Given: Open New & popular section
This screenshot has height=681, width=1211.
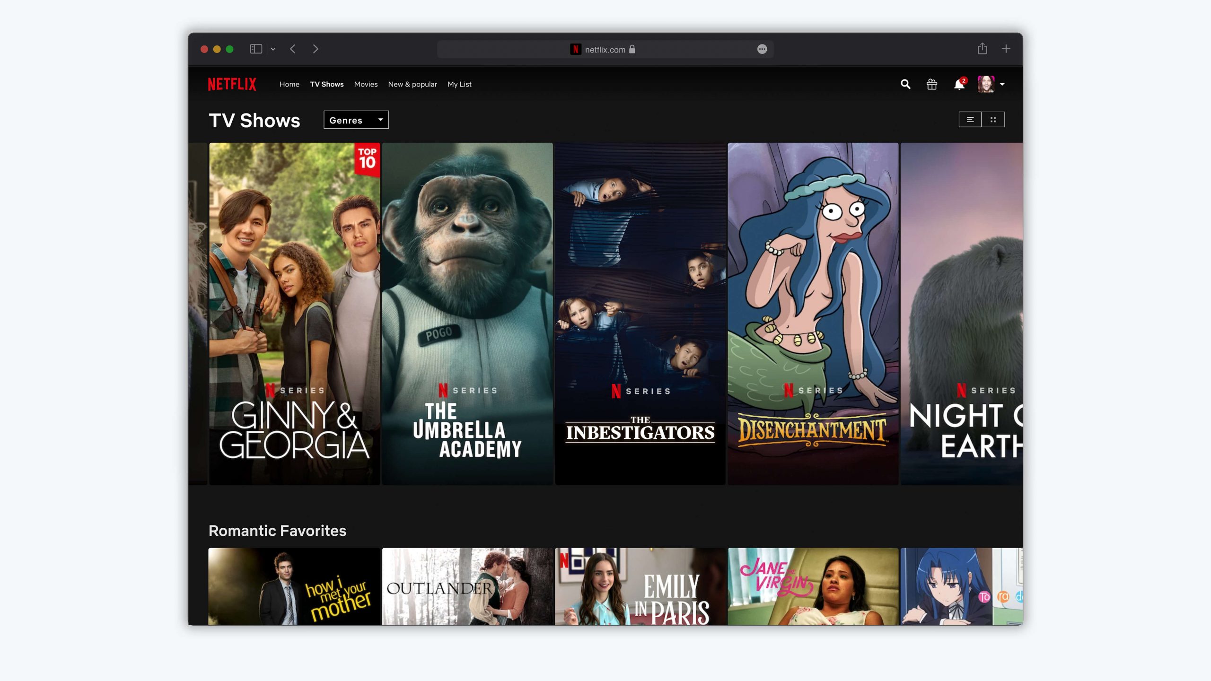Looking at the screenshot, I should tap(412, 84).
